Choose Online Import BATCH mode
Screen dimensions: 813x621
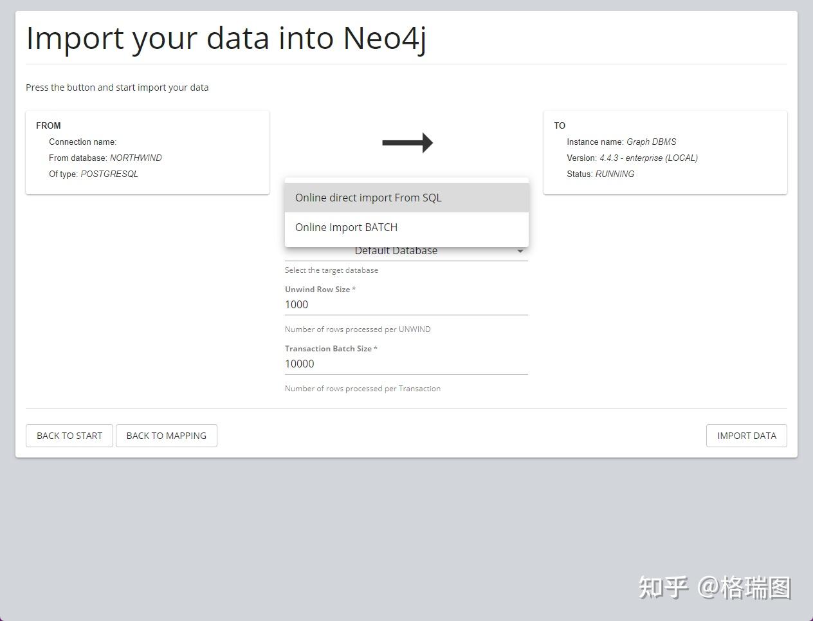(x=346, y=227)
